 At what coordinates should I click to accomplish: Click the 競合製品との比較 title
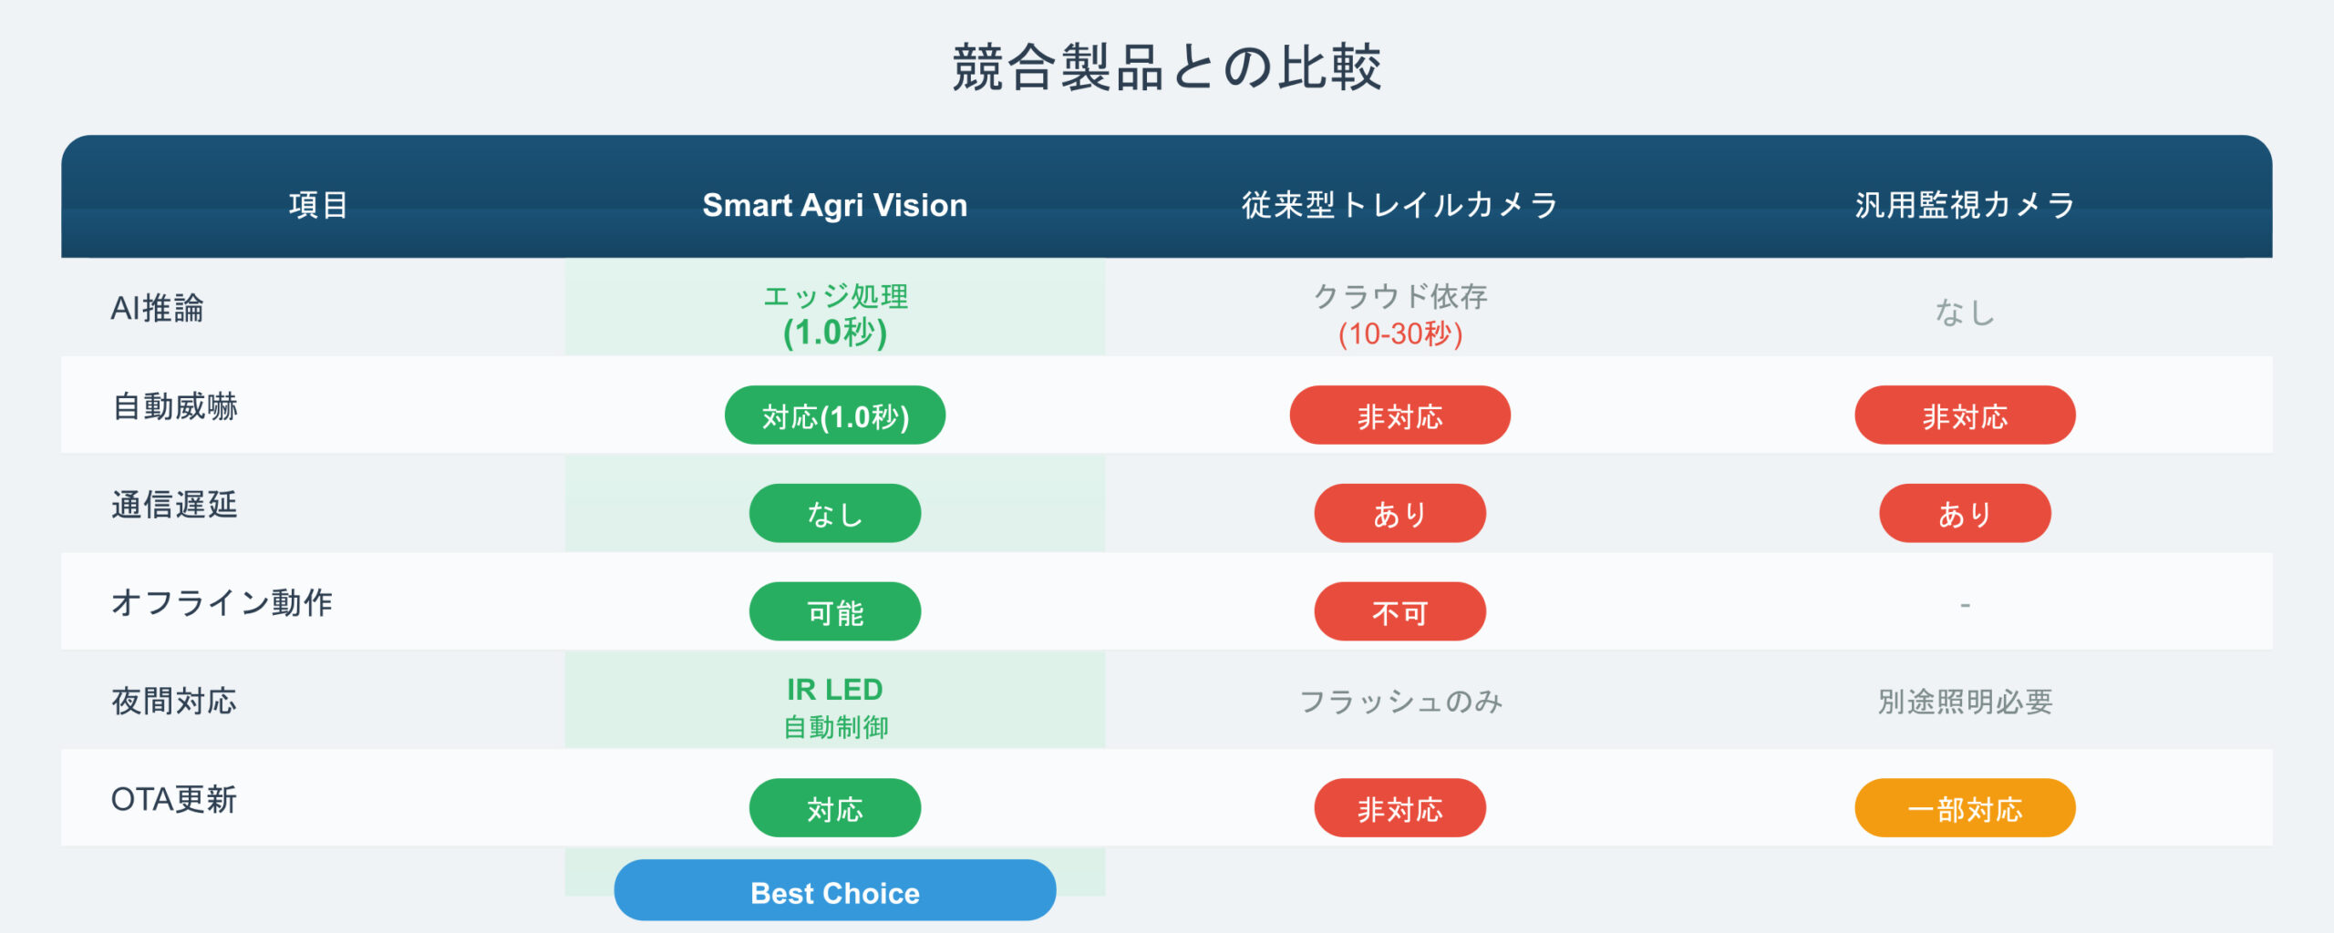[x=1166, y=67]
